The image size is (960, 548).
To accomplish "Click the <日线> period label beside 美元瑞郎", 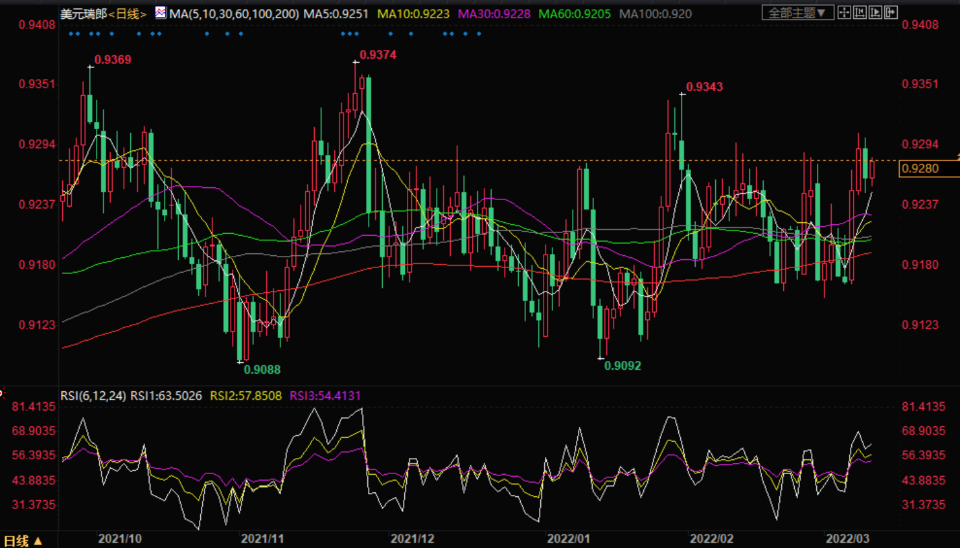I will pos(128,14).
